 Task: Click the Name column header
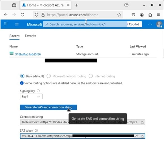[14, 47]
